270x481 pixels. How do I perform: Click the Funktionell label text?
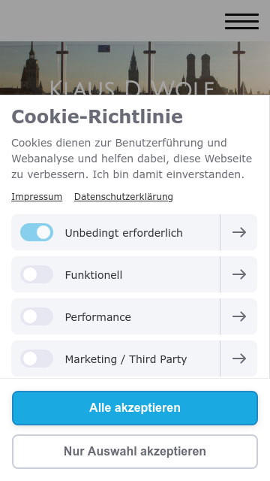click(94, 275)
